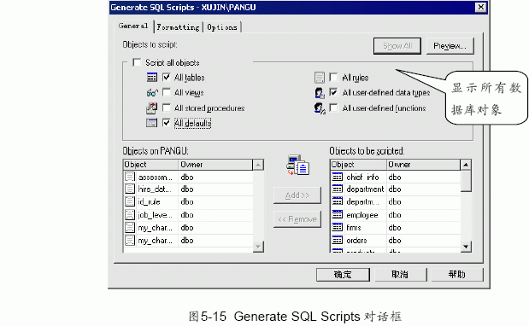Click the icon beside hire_dat... object
529x326 pixels.
pyautogui.click(x=130, y=189)
